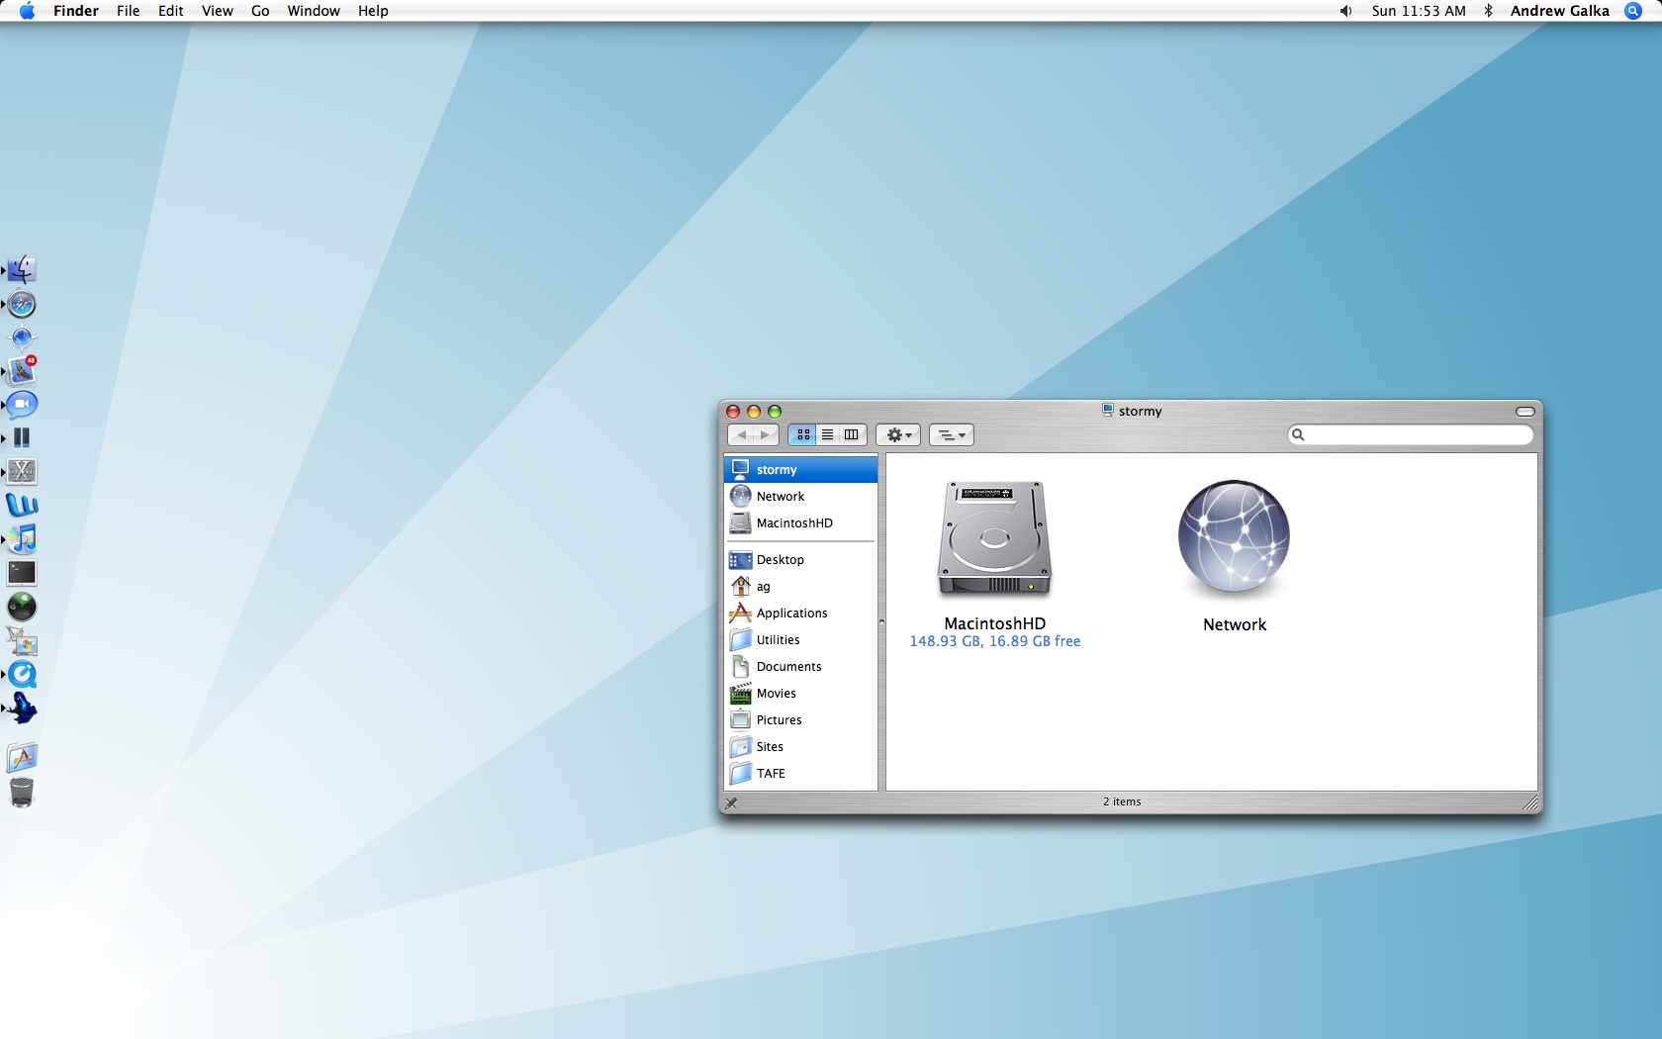Open the Finder application menu
The image size is (1662, 1039).
(x=75, y=11)
